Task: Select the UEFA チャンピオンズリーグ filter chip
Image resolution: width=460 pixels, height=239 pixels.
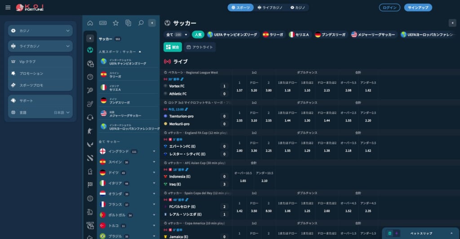Action: click(232, 35)
